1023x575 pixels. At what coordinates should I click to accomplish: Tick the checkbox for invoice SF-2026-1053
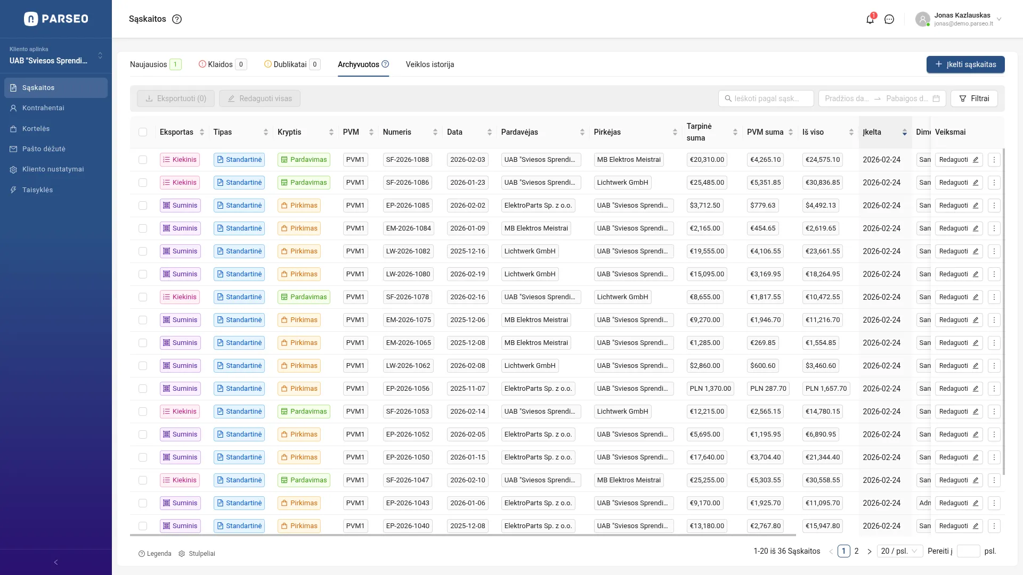pyautogui.click(x=143, y=412)
